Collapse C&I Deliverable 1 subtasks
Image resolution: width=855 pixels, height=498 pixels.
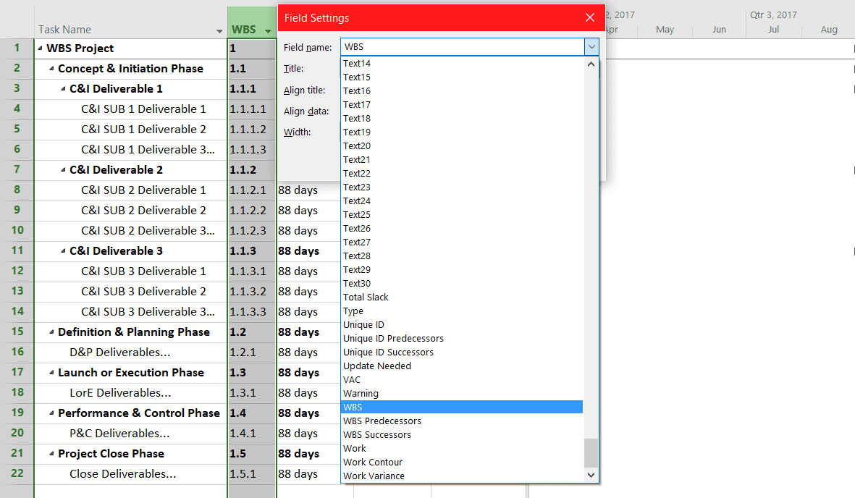63,88
